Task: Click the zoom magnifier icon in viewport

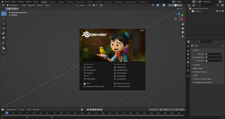Action: tap(183, 24)
